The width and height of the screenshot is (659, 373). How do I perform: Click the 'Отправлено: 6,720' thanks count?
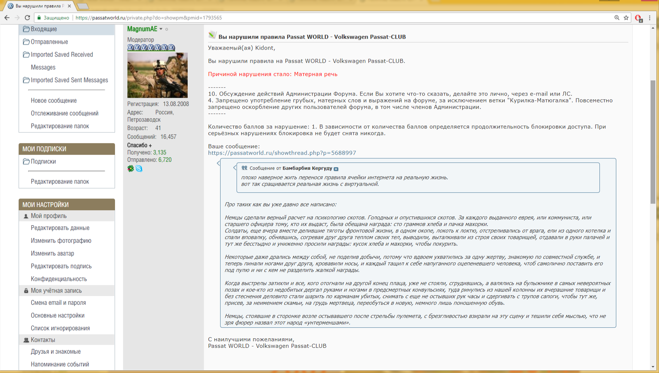(149, 160)
